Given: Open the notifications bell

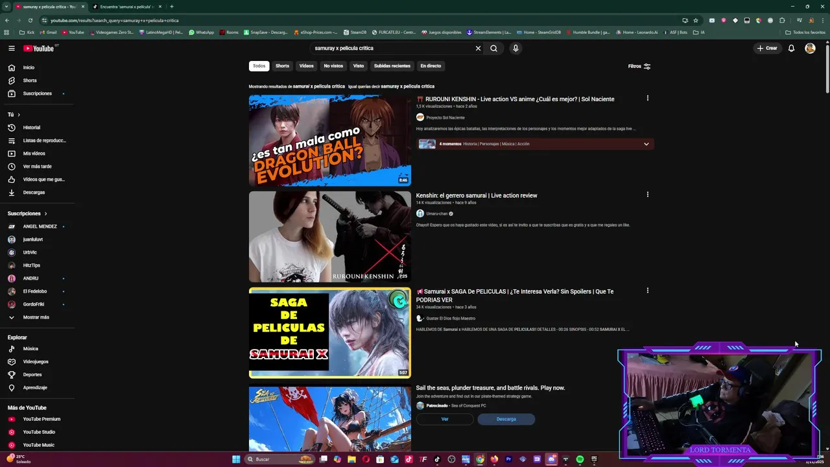Looking at the screenshot, I should coord(791,48).
